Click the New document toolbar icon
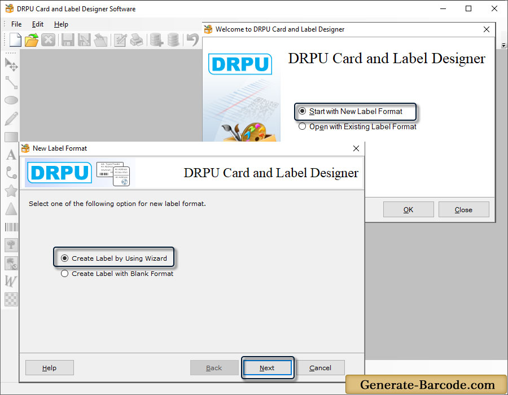 pos(15,40)
